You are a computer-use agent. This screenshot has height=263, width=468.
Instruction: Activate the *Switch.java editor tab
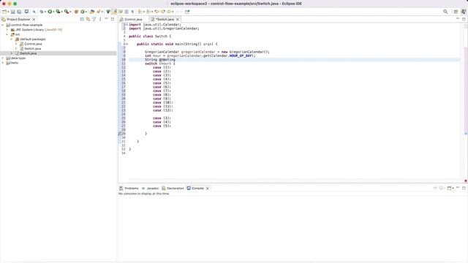click(x=165, y=19)
